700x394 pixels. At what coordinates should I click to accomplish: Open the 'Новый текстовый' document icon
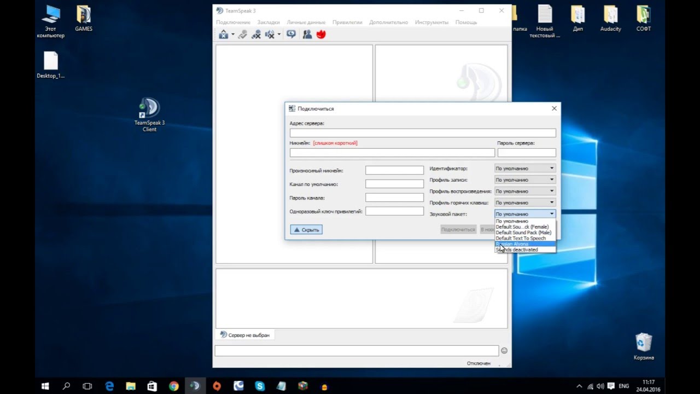pos(545,22)
